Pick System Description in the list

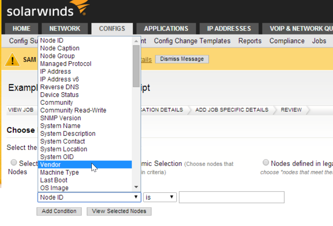[x=85, y=134]
